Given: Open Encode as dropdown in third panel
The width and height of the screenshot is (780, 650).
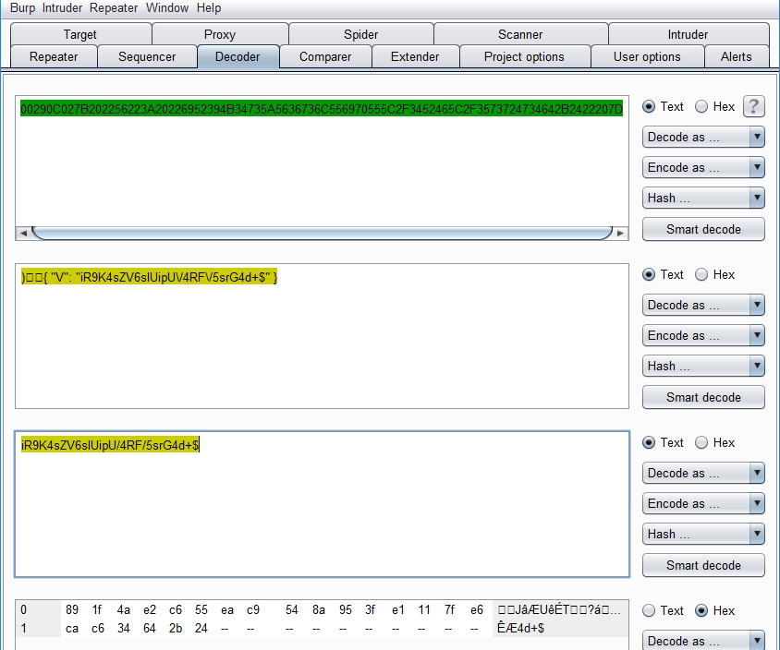Looking at the screenshot, I should pos(703,503).
